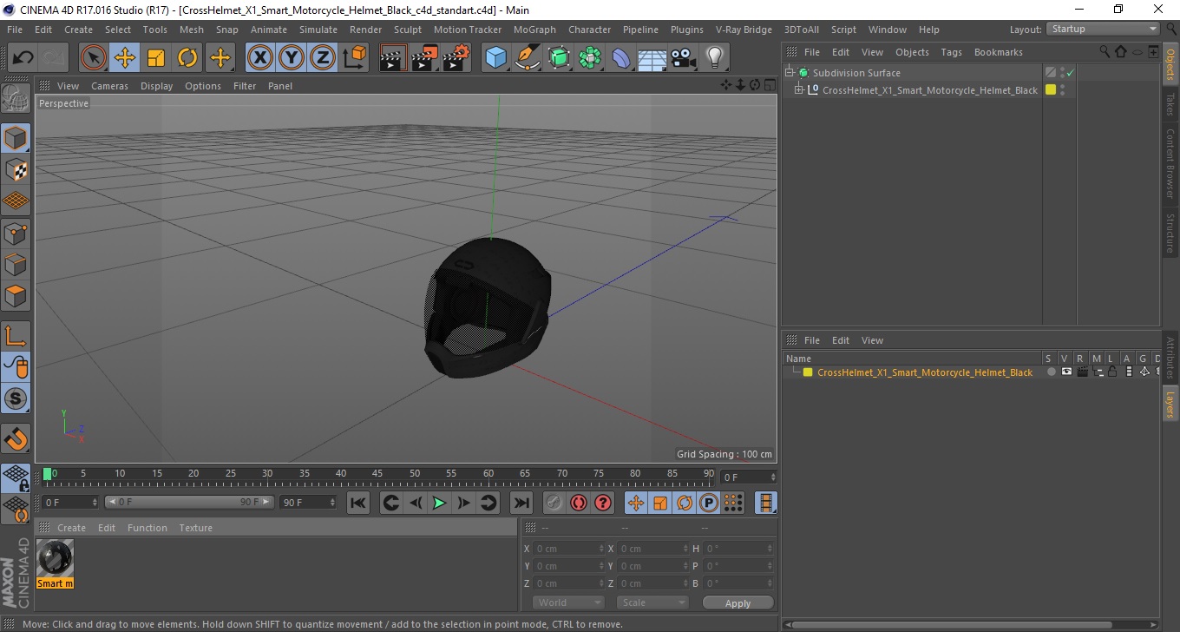
Task: Activate the Scale tool in top toolbar
Action: pos(156,58)
